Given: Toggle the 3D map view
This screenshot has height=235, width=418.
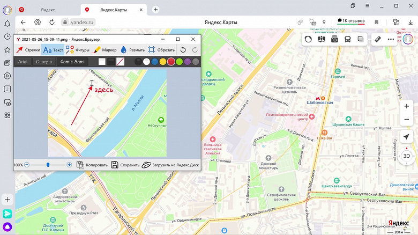Looking at the screenshot, I should (406, 157).
